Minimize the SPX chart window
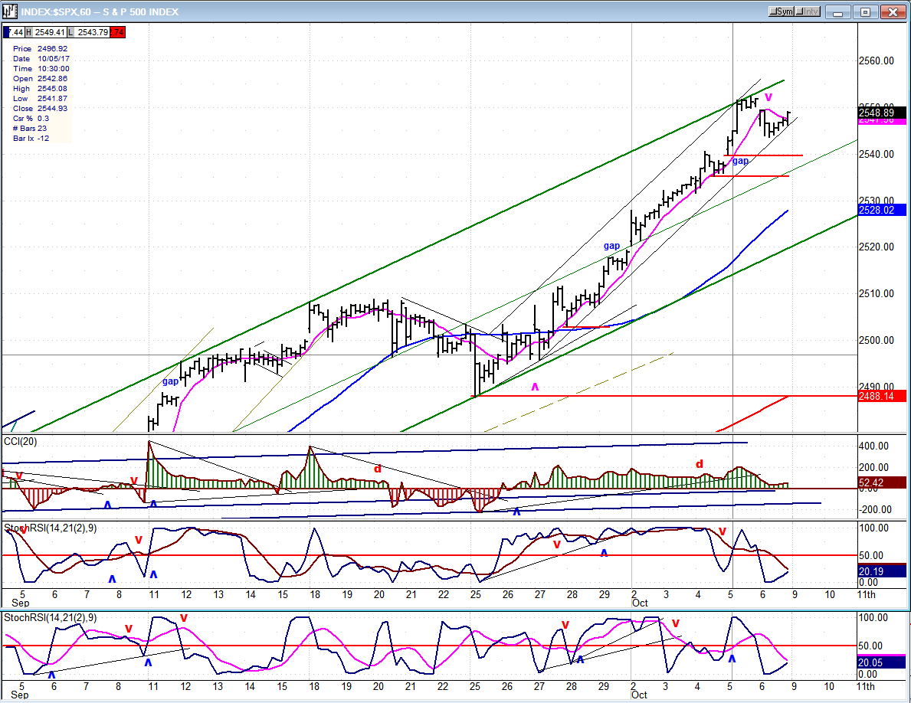911x703 pixels. click(843, 11)
